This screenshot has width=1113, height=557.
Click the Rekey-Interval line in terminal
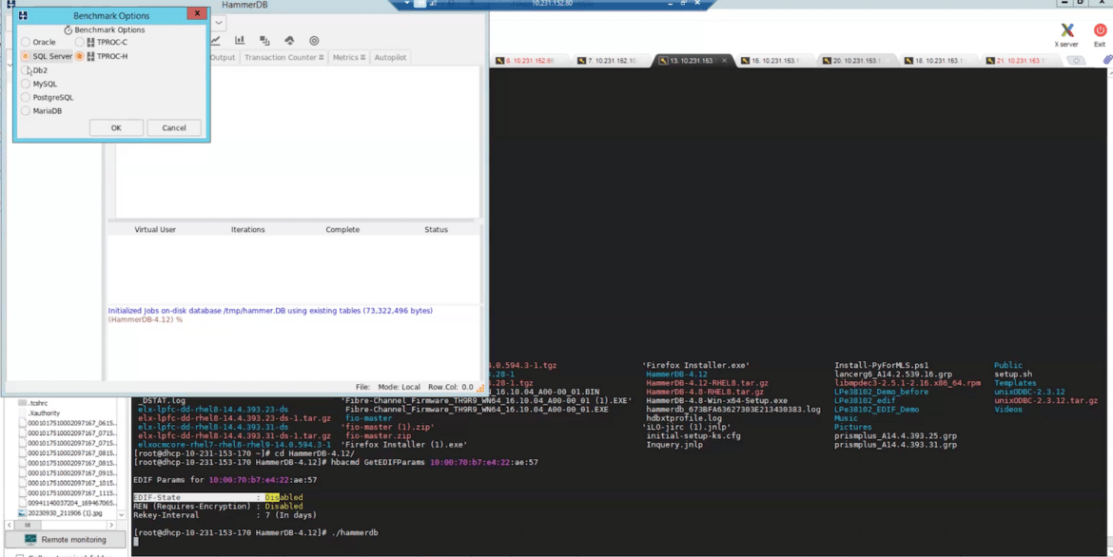pyautogui.click(x=225, y=515)
